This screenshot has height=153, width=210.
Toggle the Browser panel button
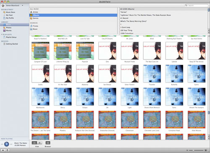point(48,143)
